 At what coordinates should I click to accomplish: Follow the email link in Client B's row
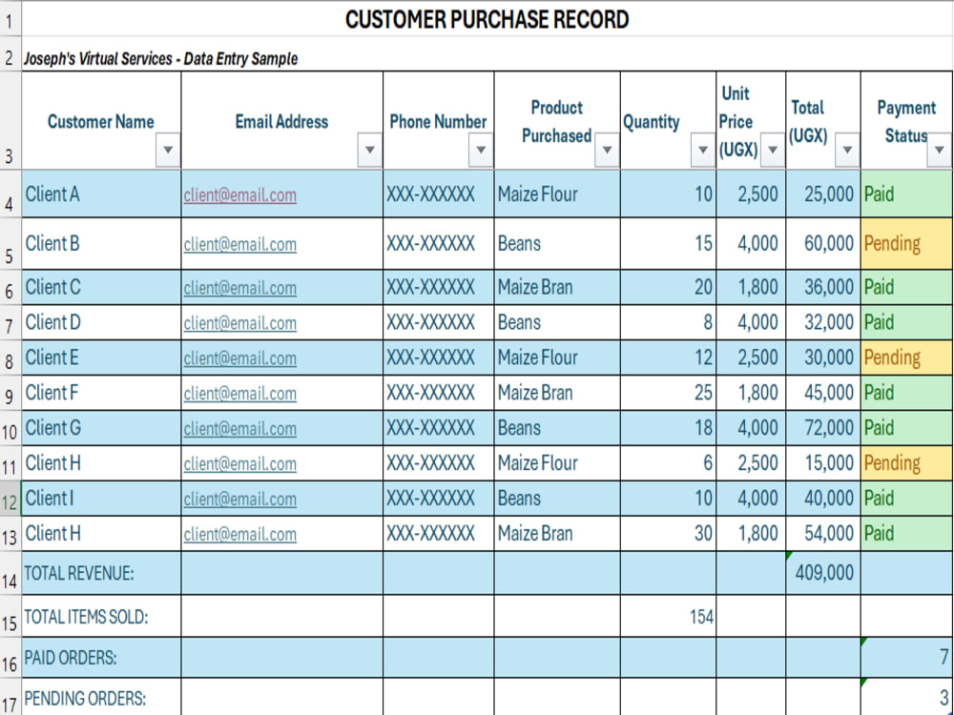tap(239, 244)
